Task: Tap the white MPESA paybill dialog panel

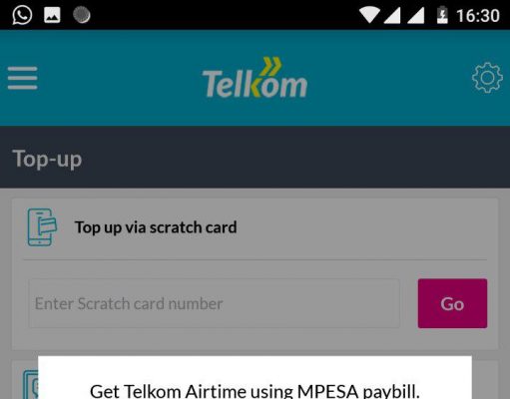Action: [x=255, y=377]
